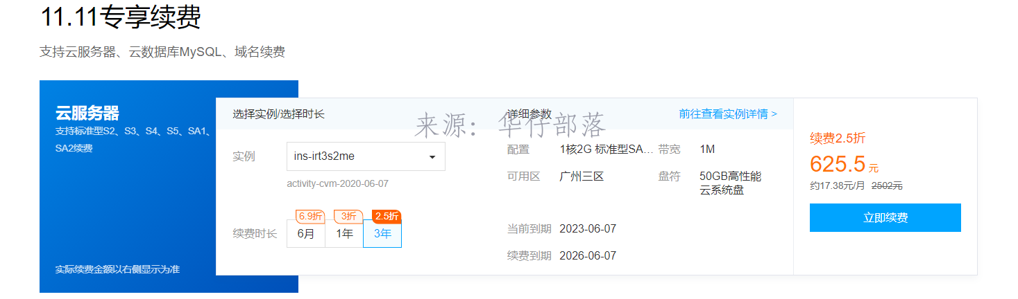
Task: Click the 约17.38元/月 text
Action: click(838, 186)
